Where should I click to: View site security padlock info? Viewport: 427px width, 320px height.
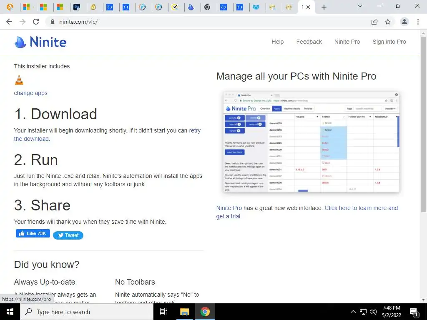pos(52,22)
